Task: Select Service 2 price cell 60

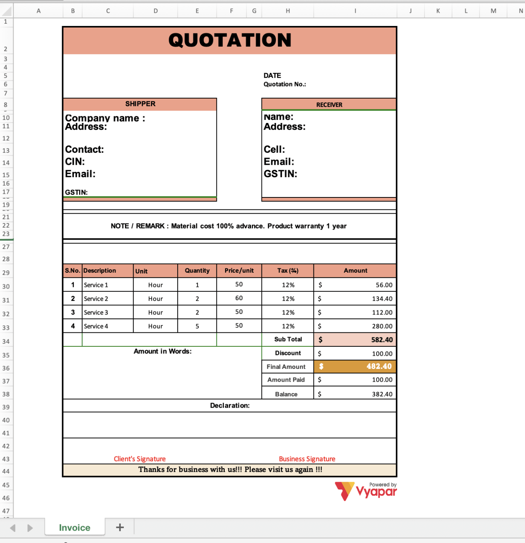Action: coord(239,298)
